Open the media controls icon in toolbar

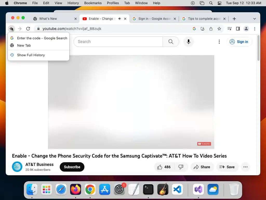click(230, 29)
